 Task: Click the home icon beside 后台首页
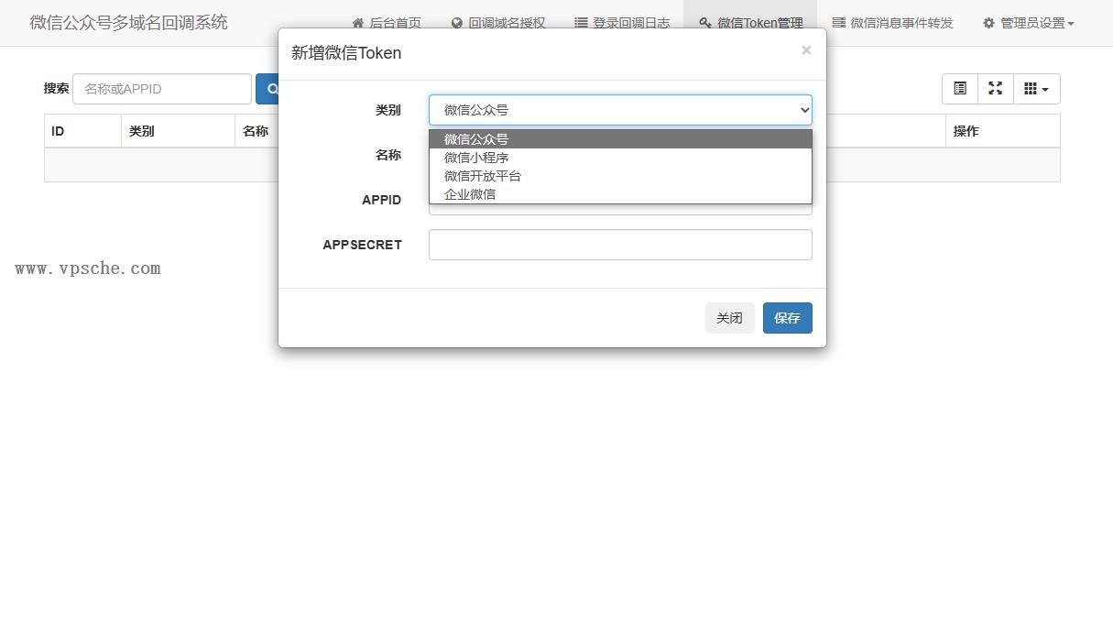click(x=357, y=23)
